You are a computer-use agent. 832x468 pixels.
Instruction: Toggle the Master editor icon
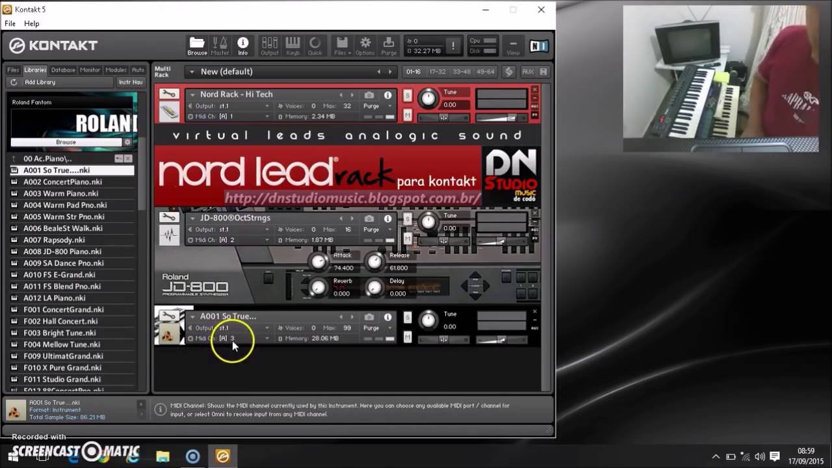[220, 45]
